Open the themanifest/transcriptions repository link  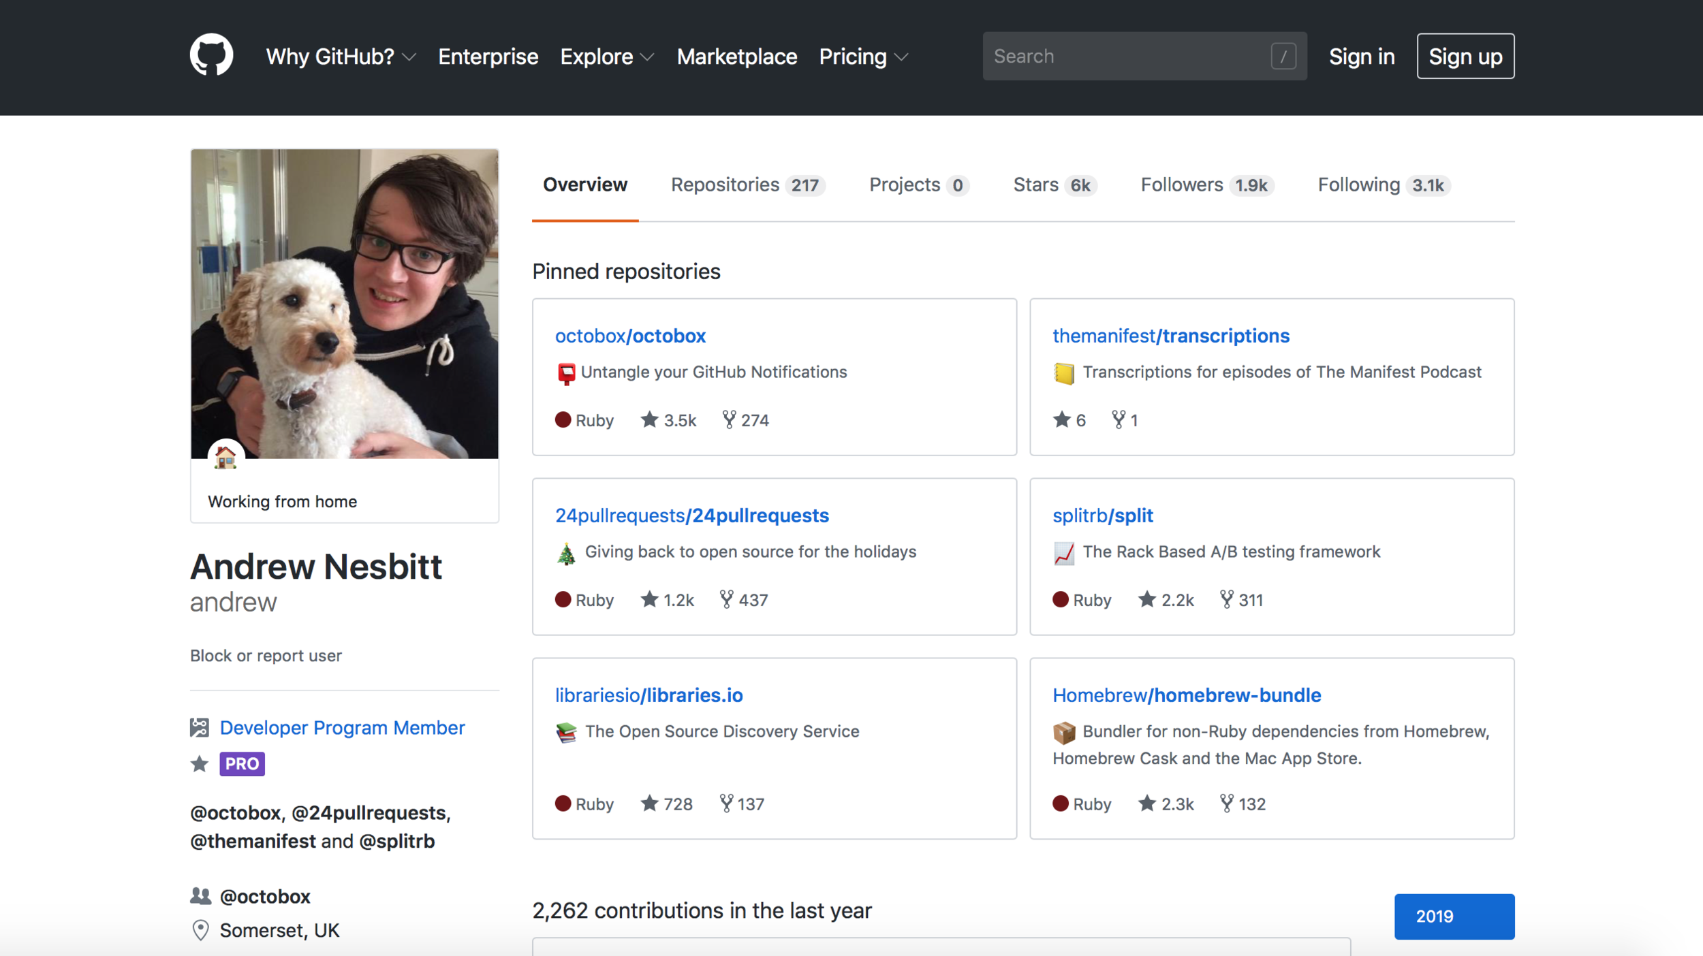1170,336
